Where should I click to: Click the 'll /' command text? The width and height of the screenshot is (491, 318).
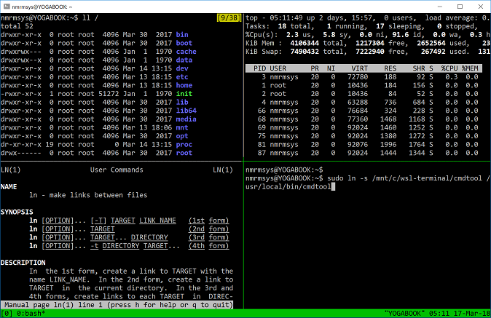[x=90, y=17]
